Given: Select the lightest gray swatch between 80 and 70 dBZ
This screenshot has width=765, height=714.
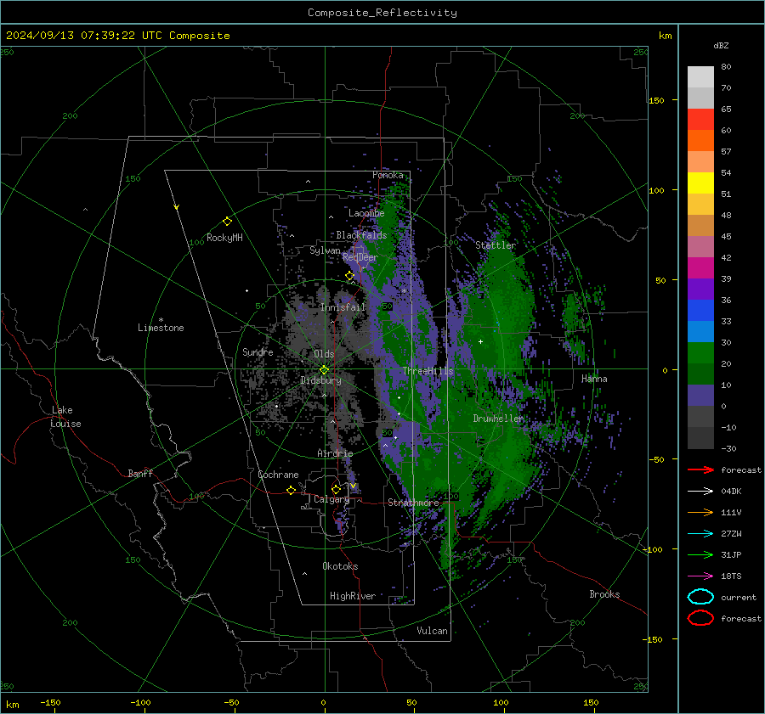Looking at the screenshot, I should click(700, 77).
